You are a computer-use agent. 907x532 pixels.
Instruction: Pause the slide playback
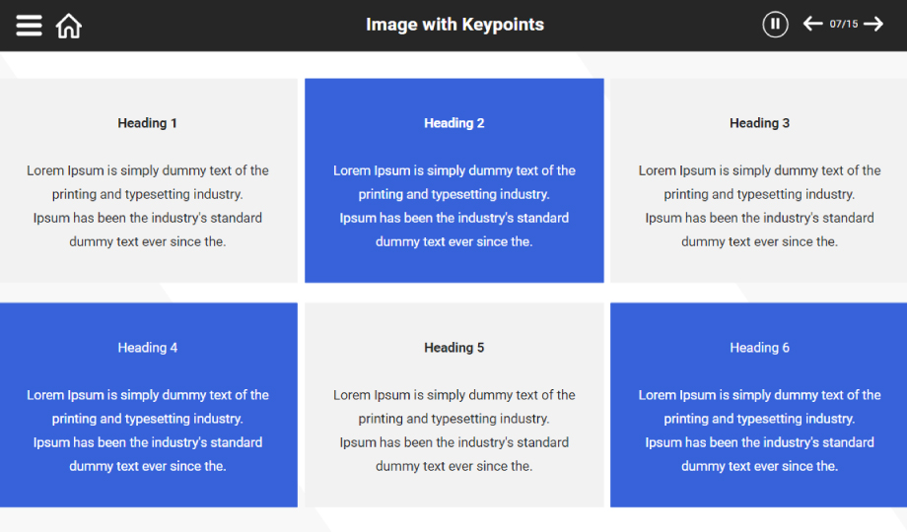pos(775,25)
